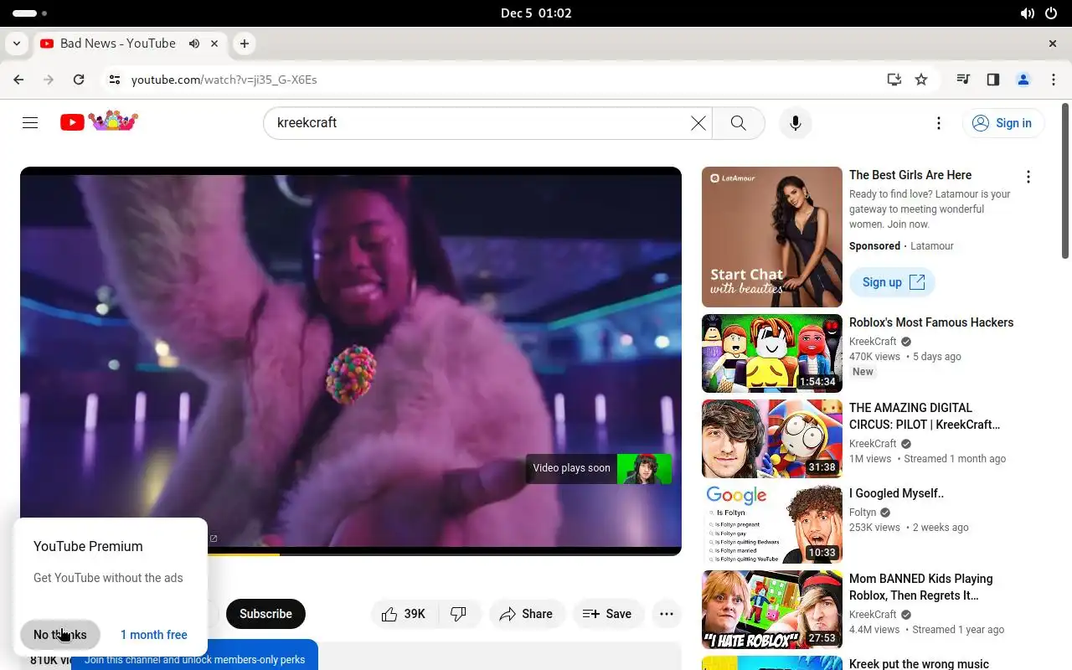
Task: Open Roblox's Most Famous Hackers thumbnail
Action: point(772,353)
